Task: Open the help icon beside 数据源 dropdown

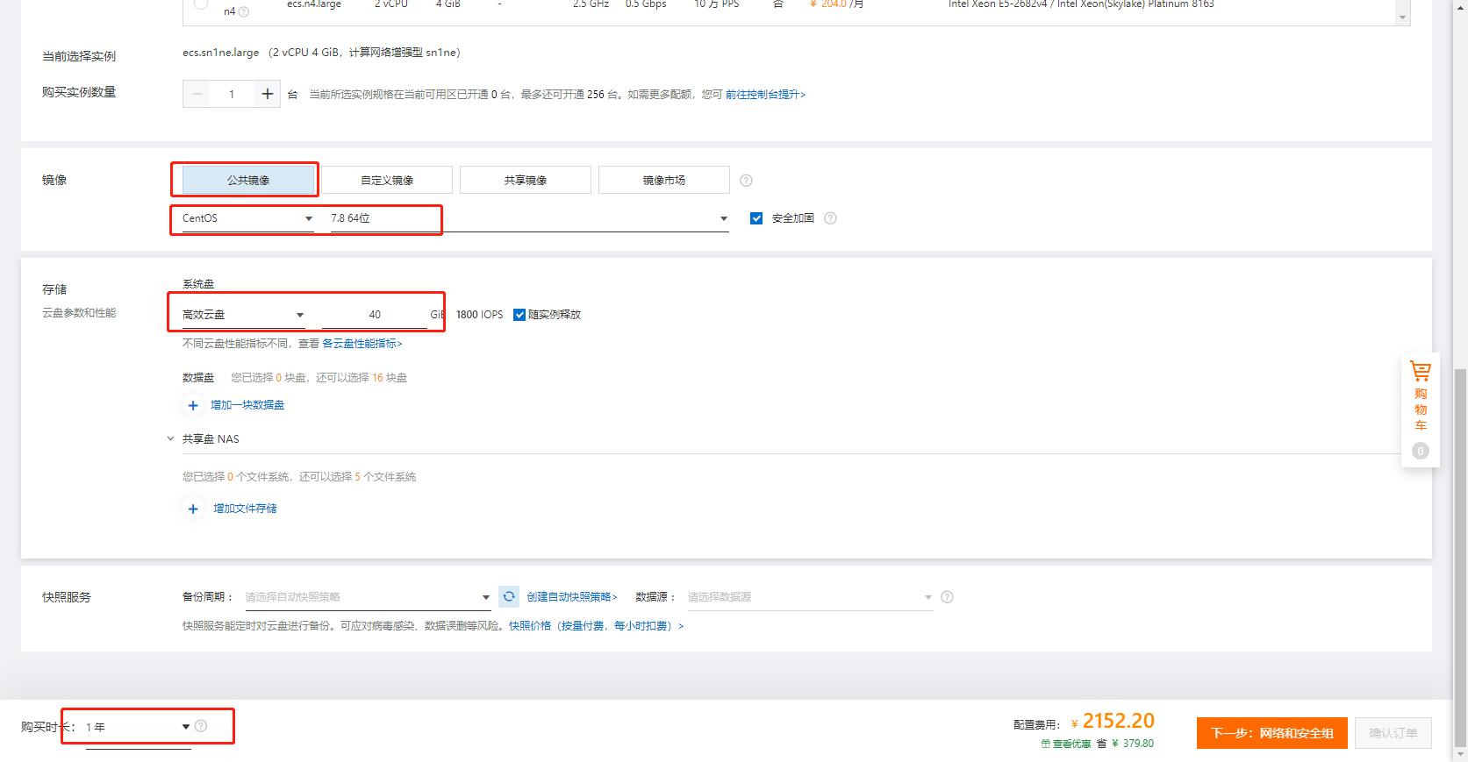Action: pyautogui.click(x=947, y=597)
